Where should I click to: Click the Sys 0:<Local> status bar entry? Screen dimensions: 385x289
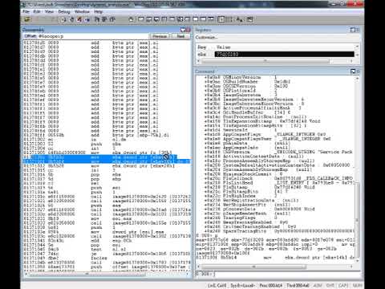pos(243,286)
